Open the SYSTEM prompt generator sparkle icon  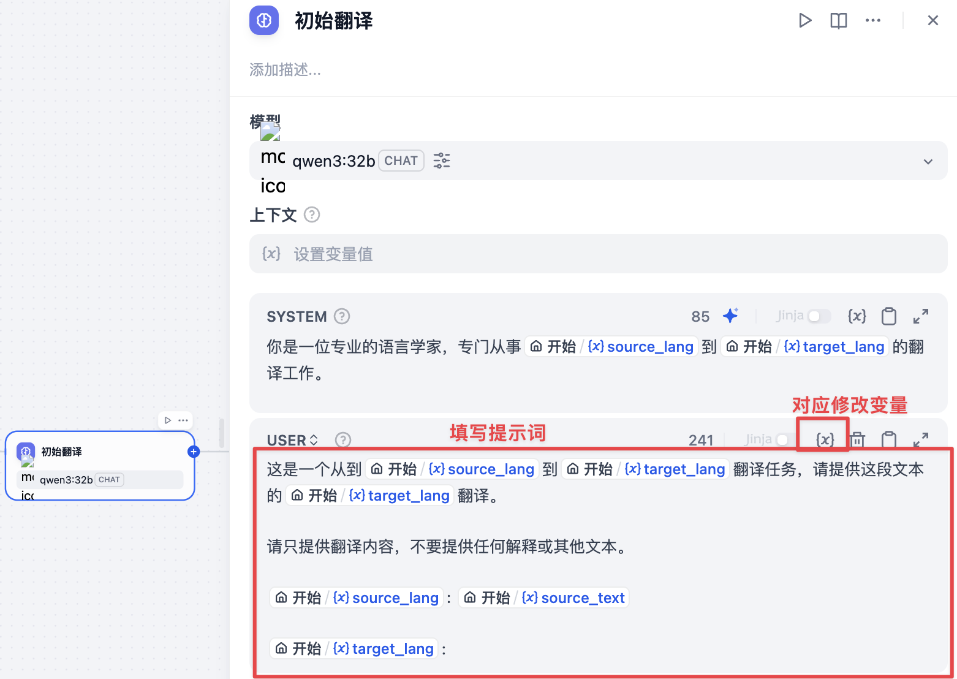pyautogui.click(x=730, y=316)
